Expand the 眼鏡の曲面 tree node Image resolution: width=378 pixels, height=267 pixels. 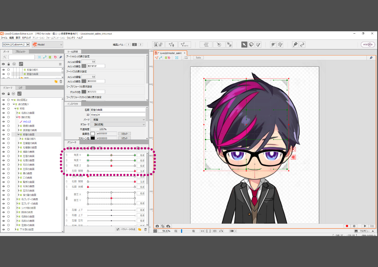click(x=18, y=126)
